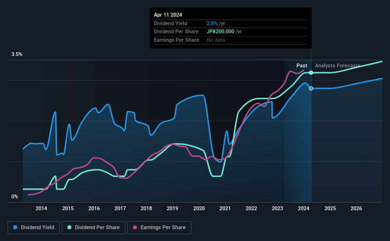Select the teal dividend per share data point marker
The height and width of the screenshot is (241, 390).
tap(311, 73)
